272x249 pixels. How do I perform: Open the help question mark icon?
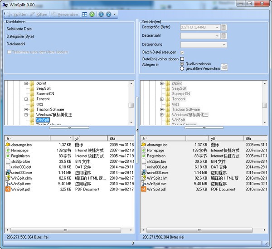click(109, 14)
